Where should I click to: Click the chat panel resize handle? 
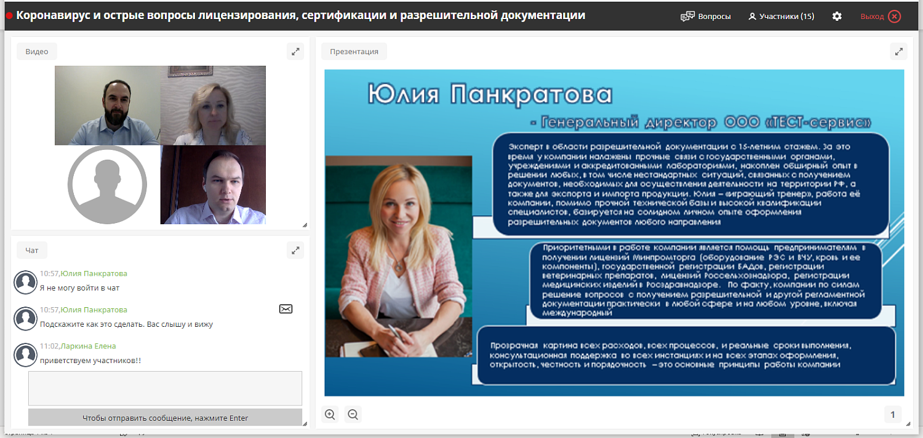(x=305, y=424)
